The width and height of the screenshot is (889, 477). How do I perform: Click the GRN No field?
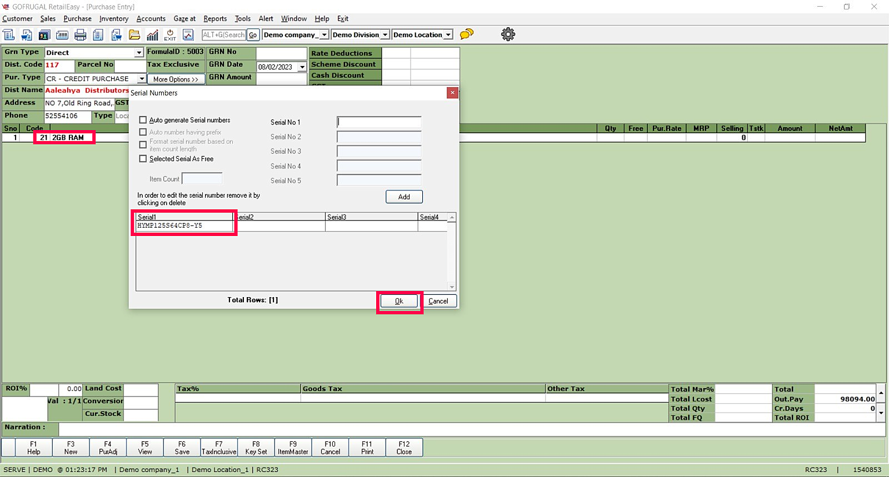281,53
